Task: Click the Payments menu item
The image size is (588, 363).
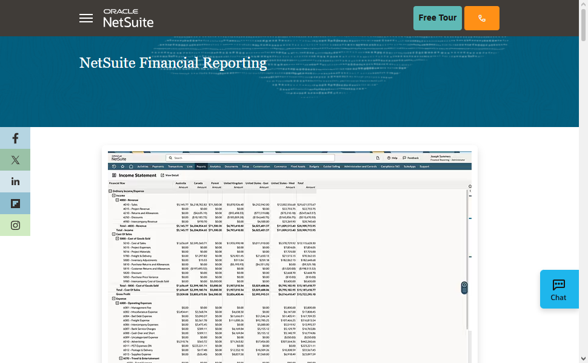Action: coord(158,166)
